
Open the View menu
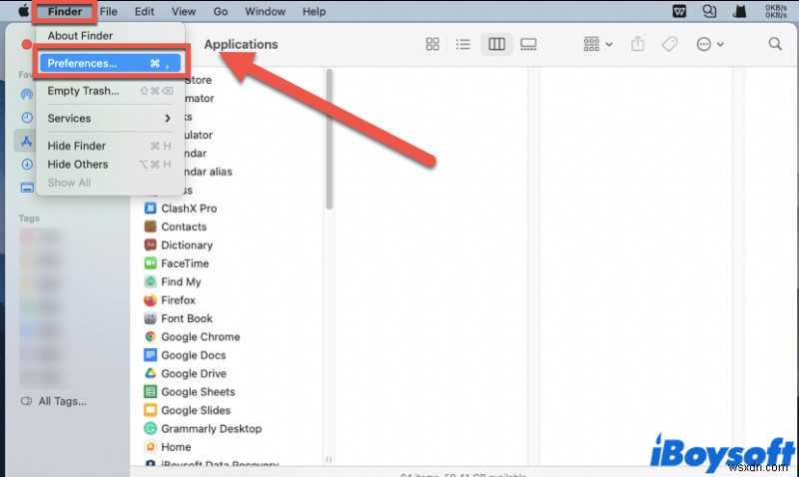point(184,11)
